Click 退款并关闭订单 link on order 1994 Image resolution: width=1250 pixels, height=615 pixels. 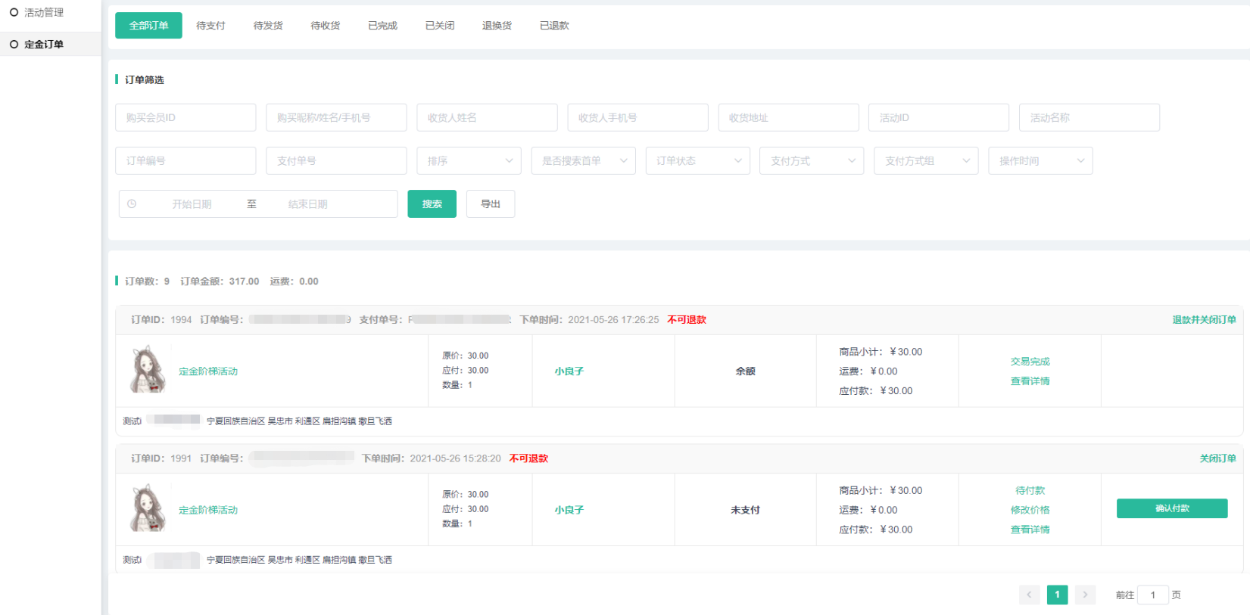point(1204,320)
